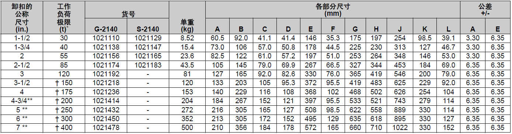Select the 4-3/4** size row

[x=22, y=101]
